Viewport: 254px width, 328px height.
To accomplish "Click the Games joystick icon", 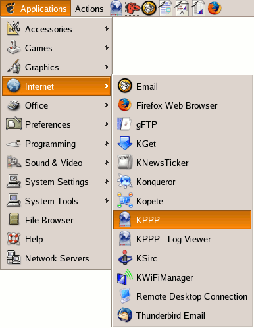I will pyautogui.click(x=14, y=47).
